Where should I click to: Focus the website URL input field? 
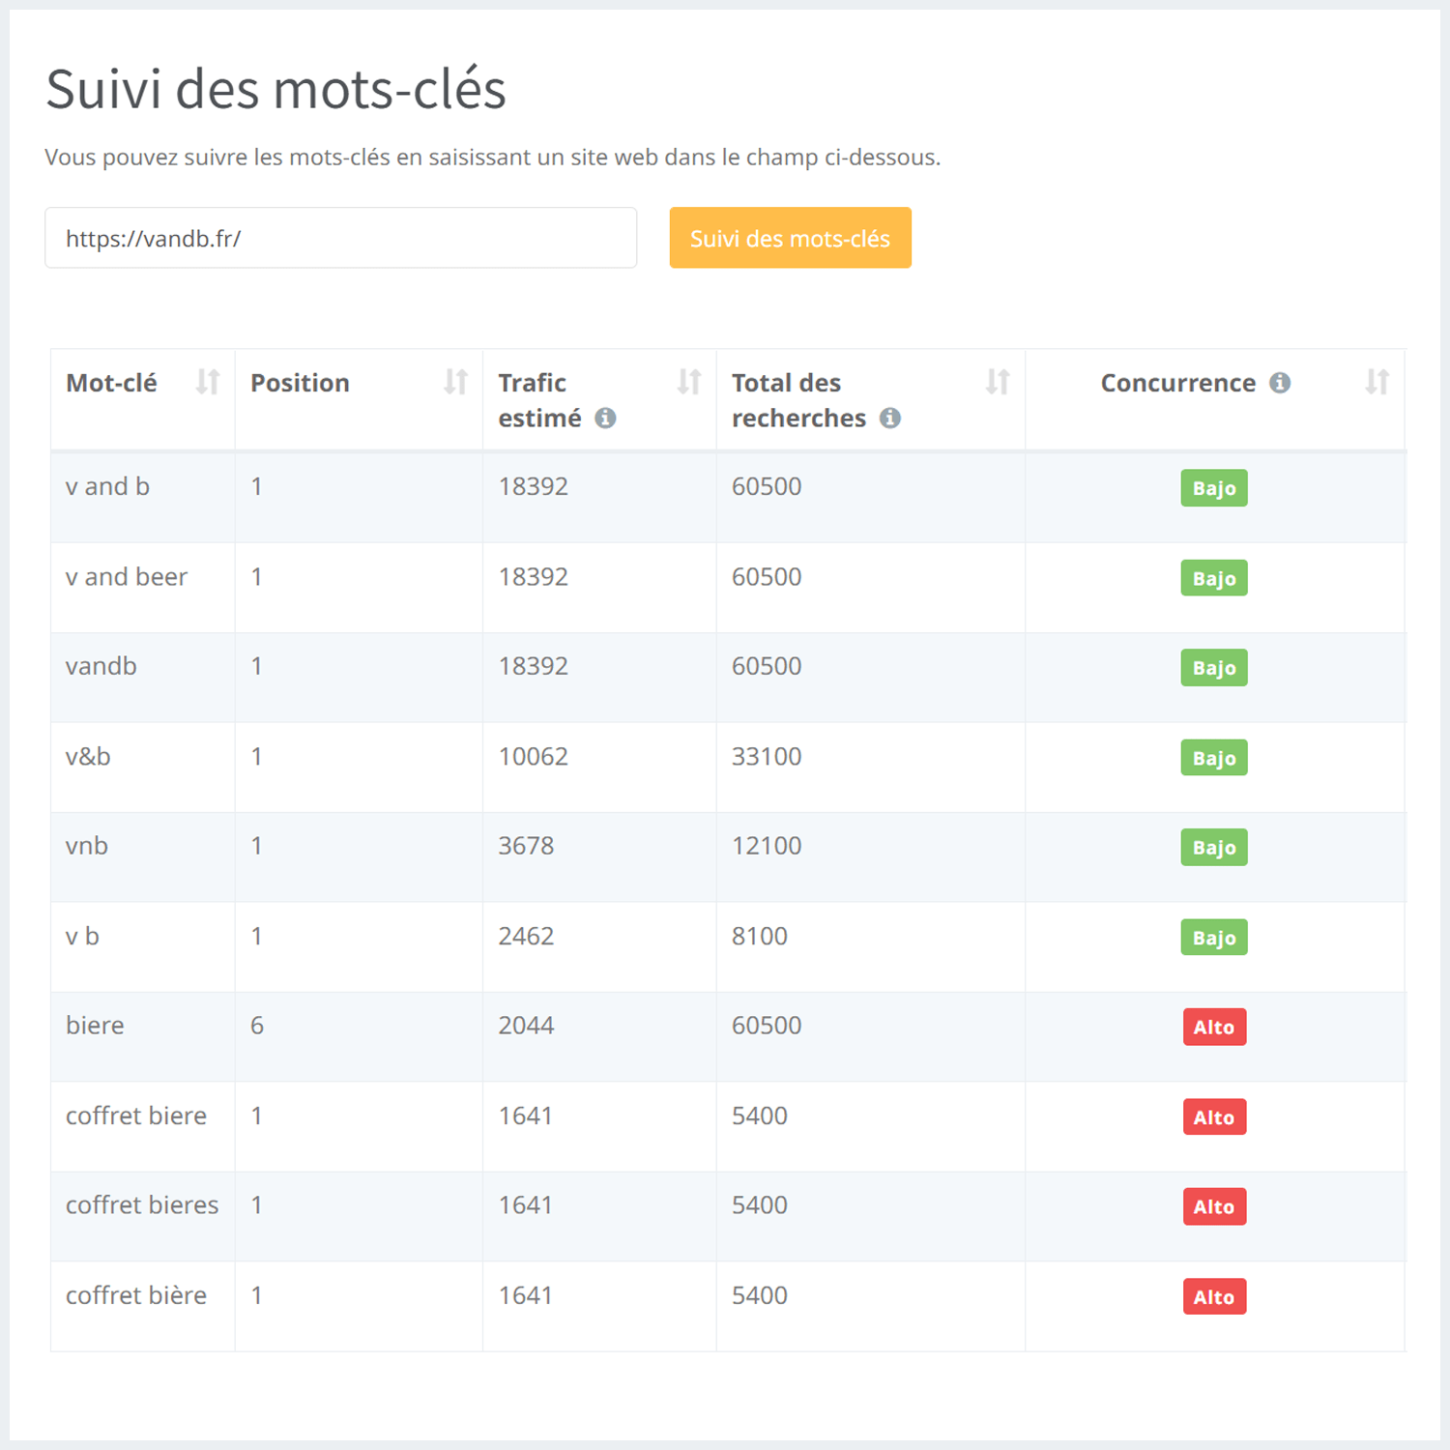340,238
